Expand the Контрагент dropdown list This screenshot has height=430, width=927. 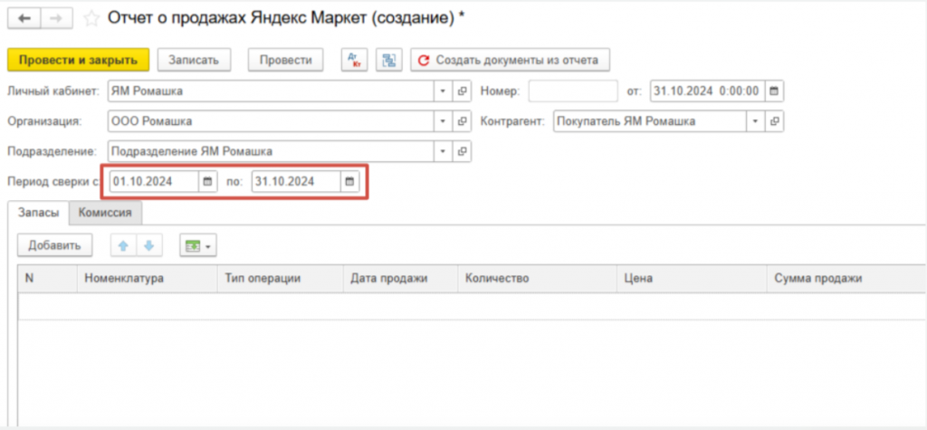pyautogui.click(x=755, y=121)
